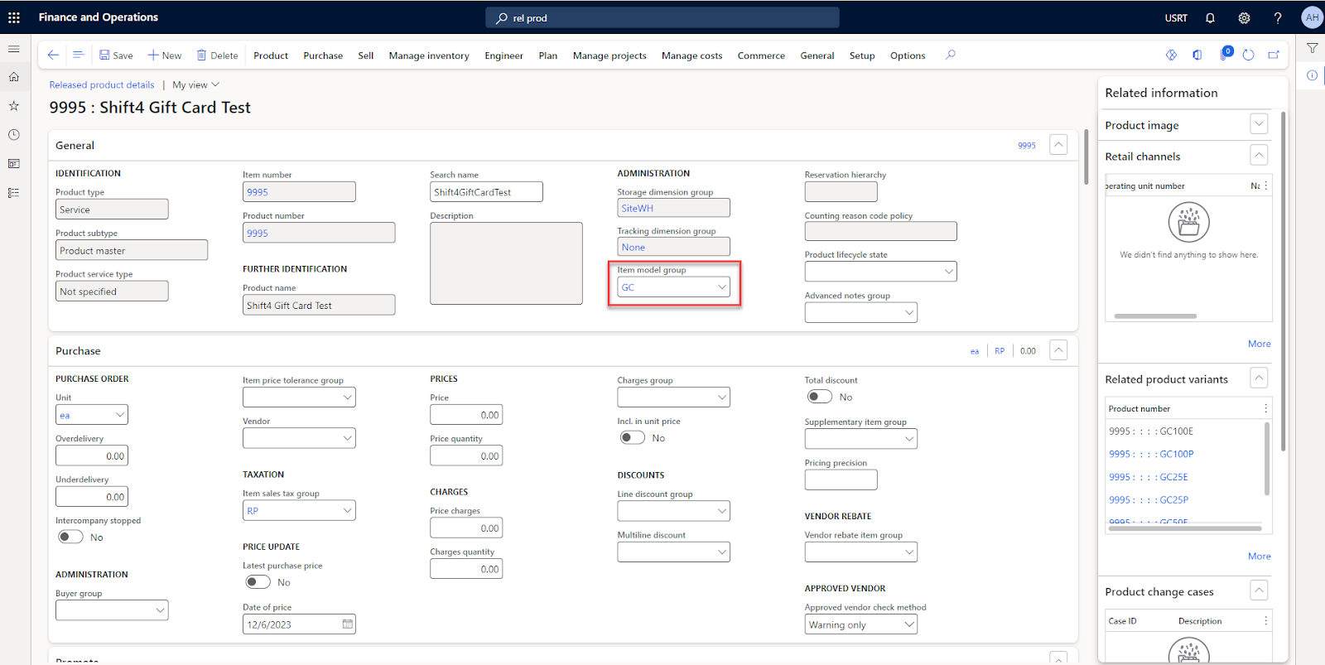Collapse the General fast tab
The height and width of the screenshot is (665, 1325).
1058,144
